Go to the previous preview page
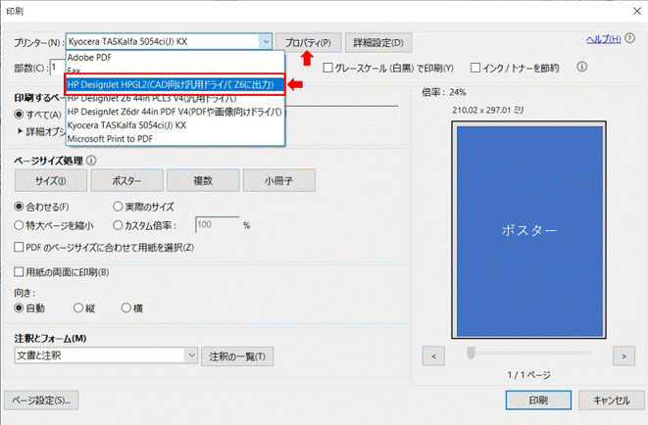 click(433, 356)
